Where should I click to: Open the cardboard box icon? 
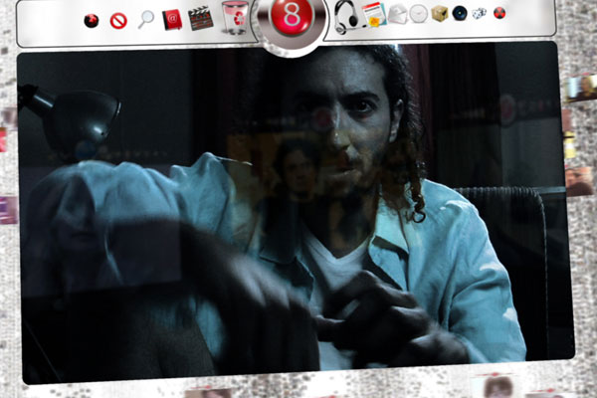[439, 13]
